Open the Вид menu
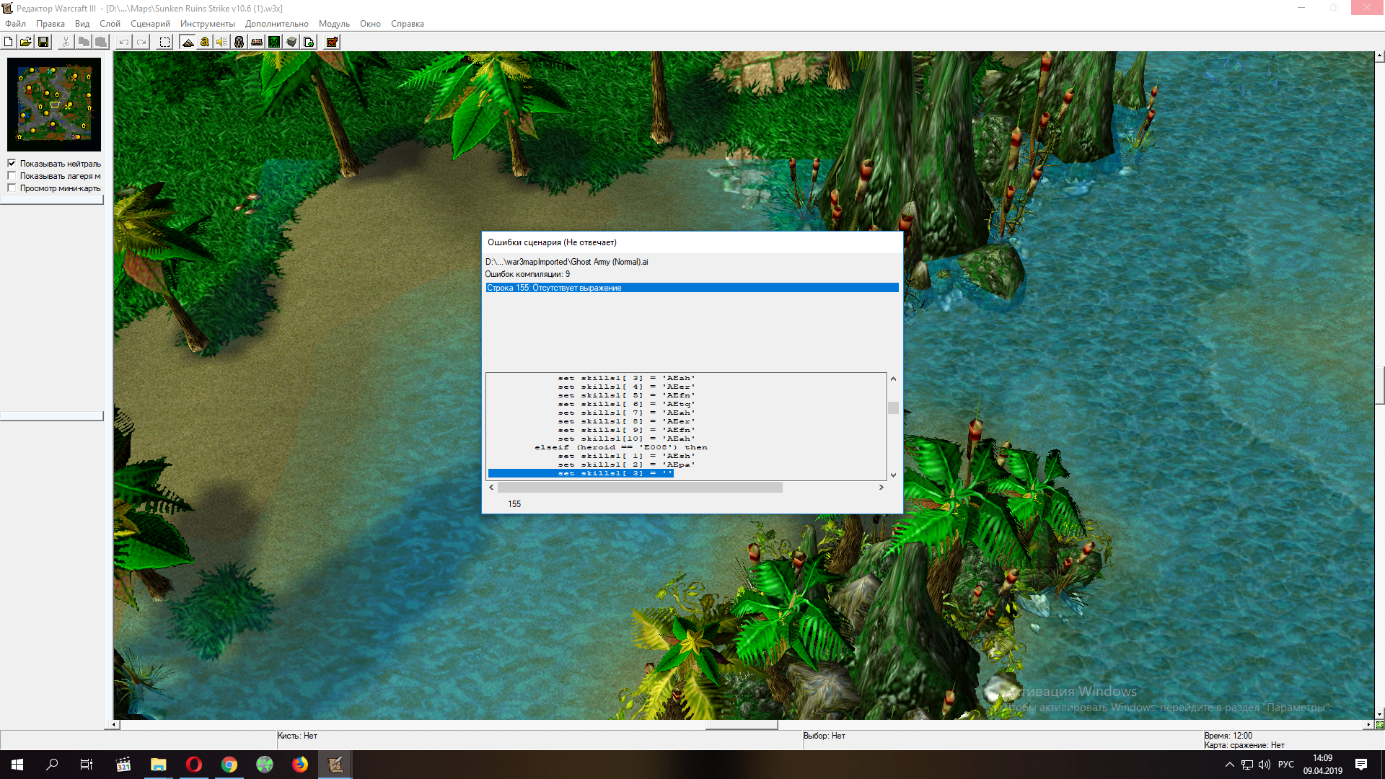 click(82, 24)
